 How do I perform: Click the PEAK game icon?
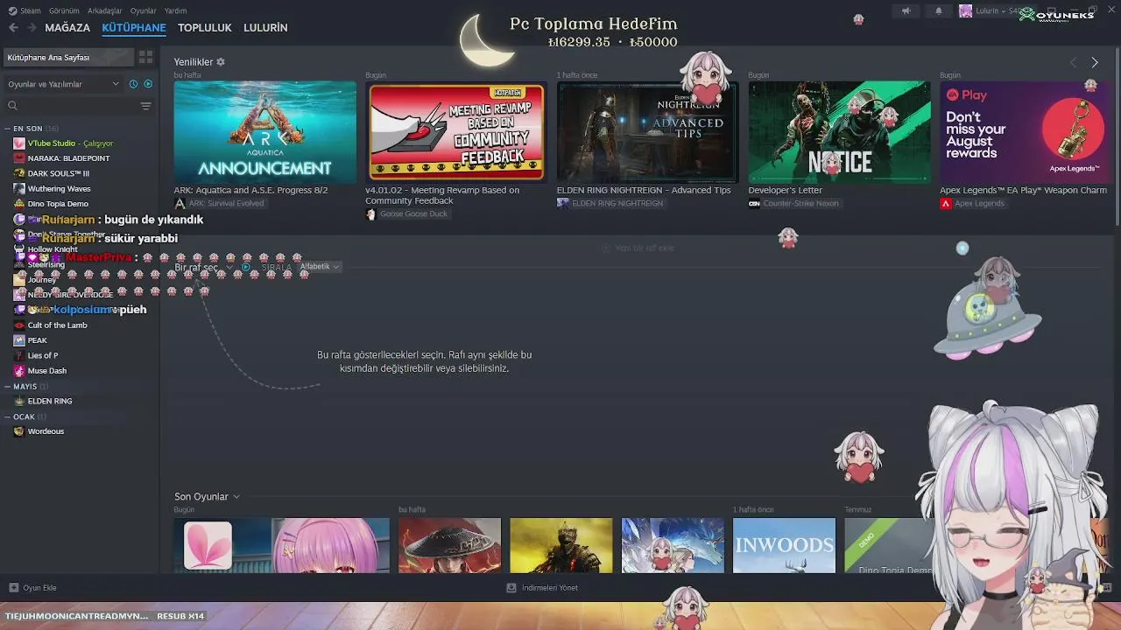click(x=19, y=340)
